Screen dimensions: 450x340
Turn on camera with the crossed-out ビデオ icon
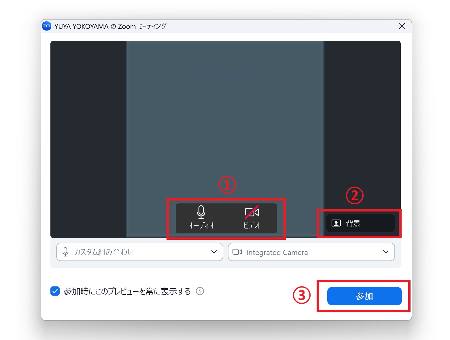(x=252, y=212)
